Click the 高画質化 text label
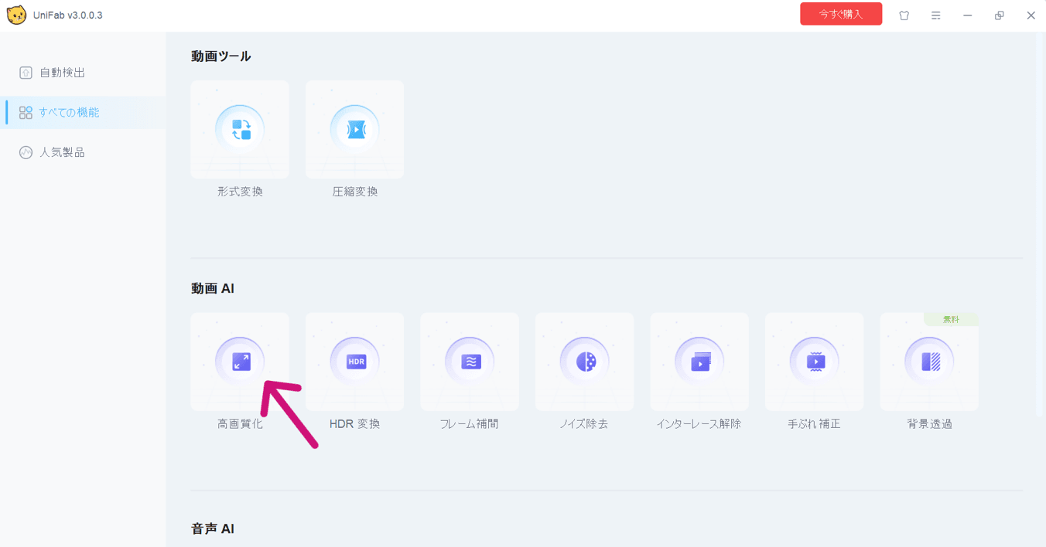Viewport: 1046px width, 547px height. click(x=240, y=424)
